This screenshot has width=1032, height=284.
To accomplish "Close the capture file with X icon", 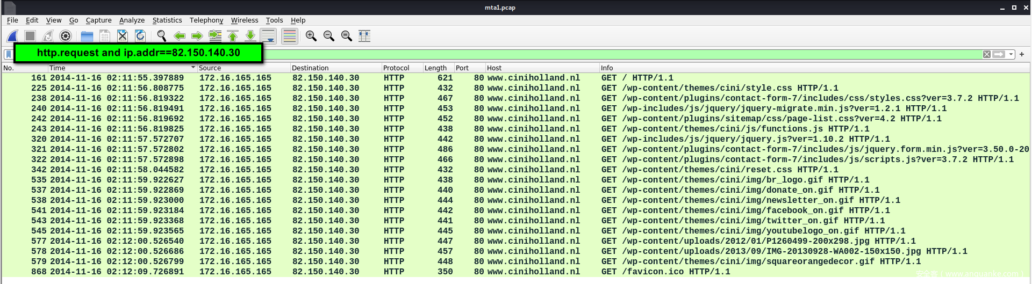I will pyautogui.click(x=123, y=36).
